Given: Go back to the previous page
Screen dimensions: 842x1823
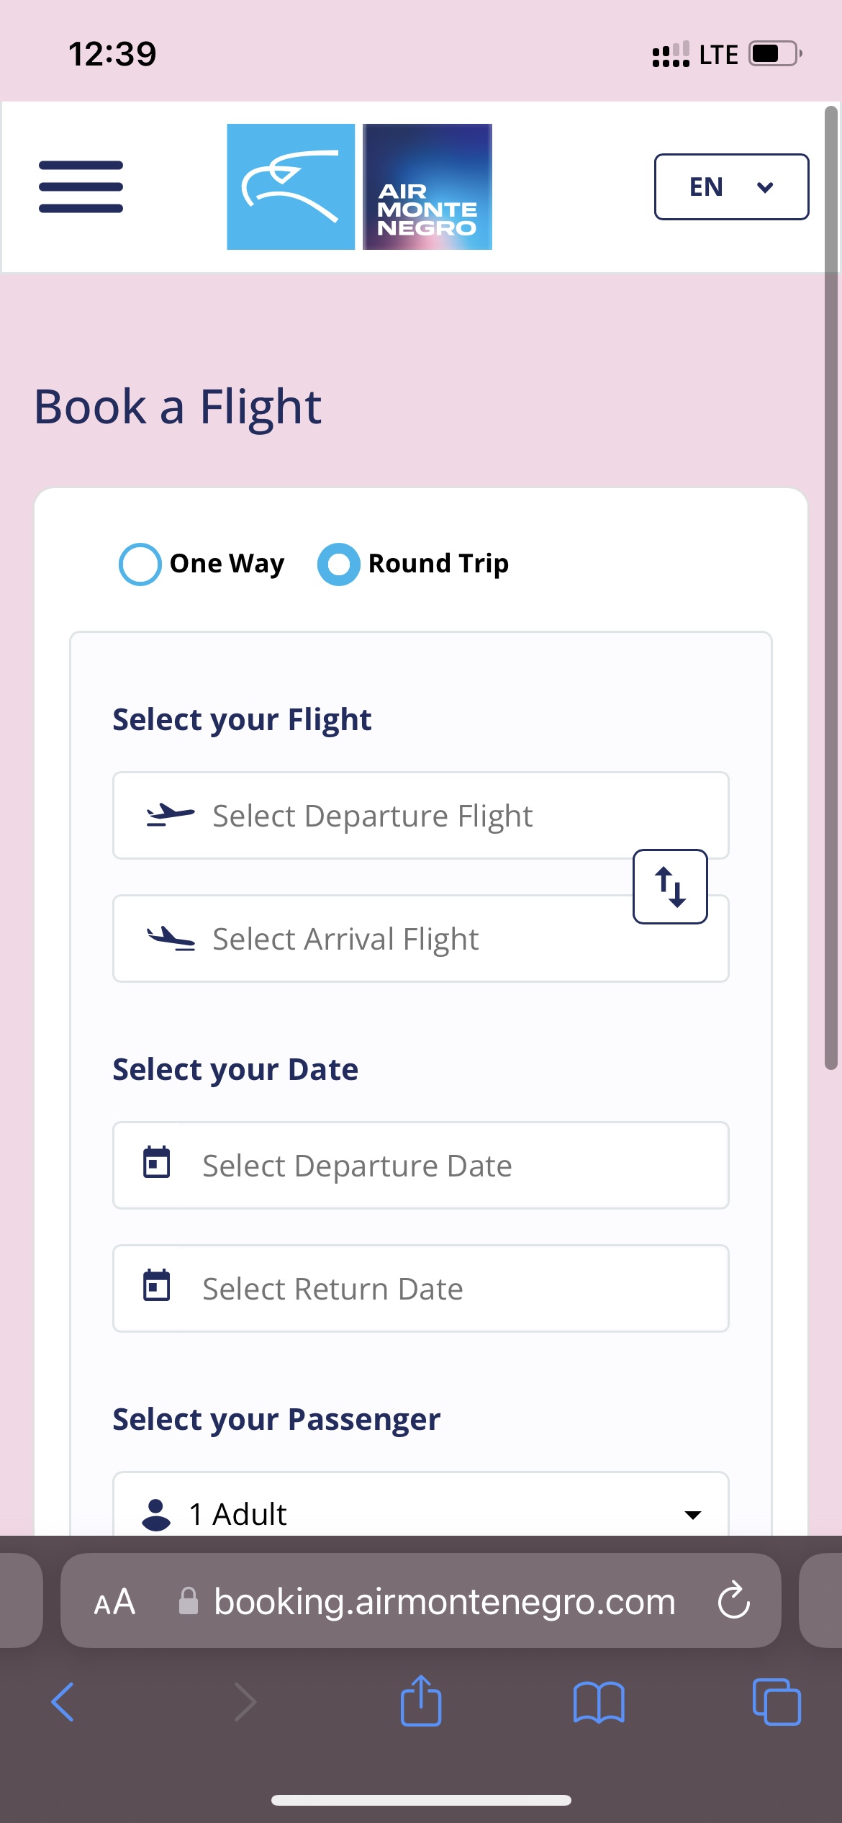Looking at the screenshot, I should tap(63, 1702).
